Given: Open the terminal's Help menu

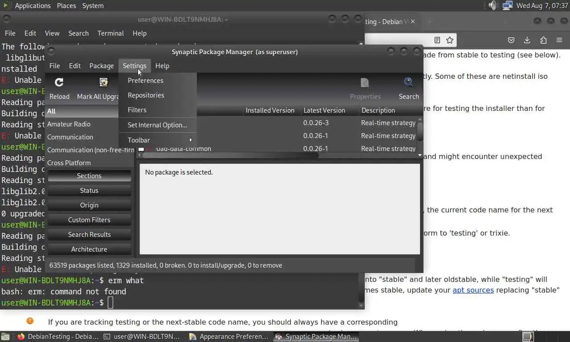Looking at the screenshot, I should [x=139, y=33].
